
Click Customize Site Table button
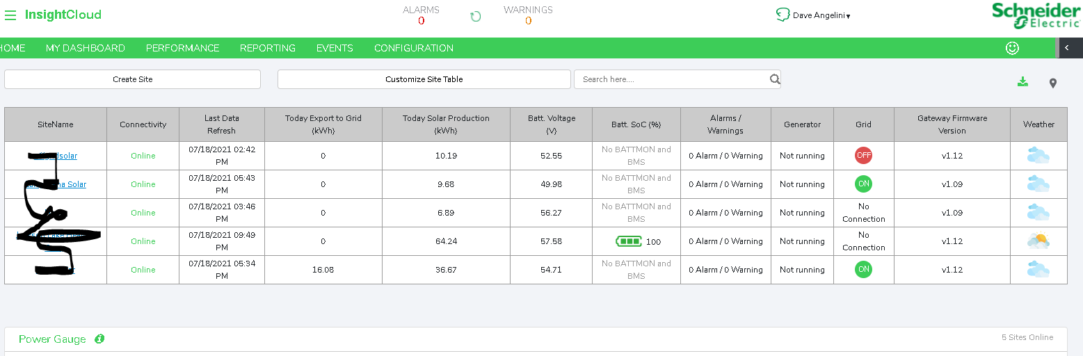[424, 79]
